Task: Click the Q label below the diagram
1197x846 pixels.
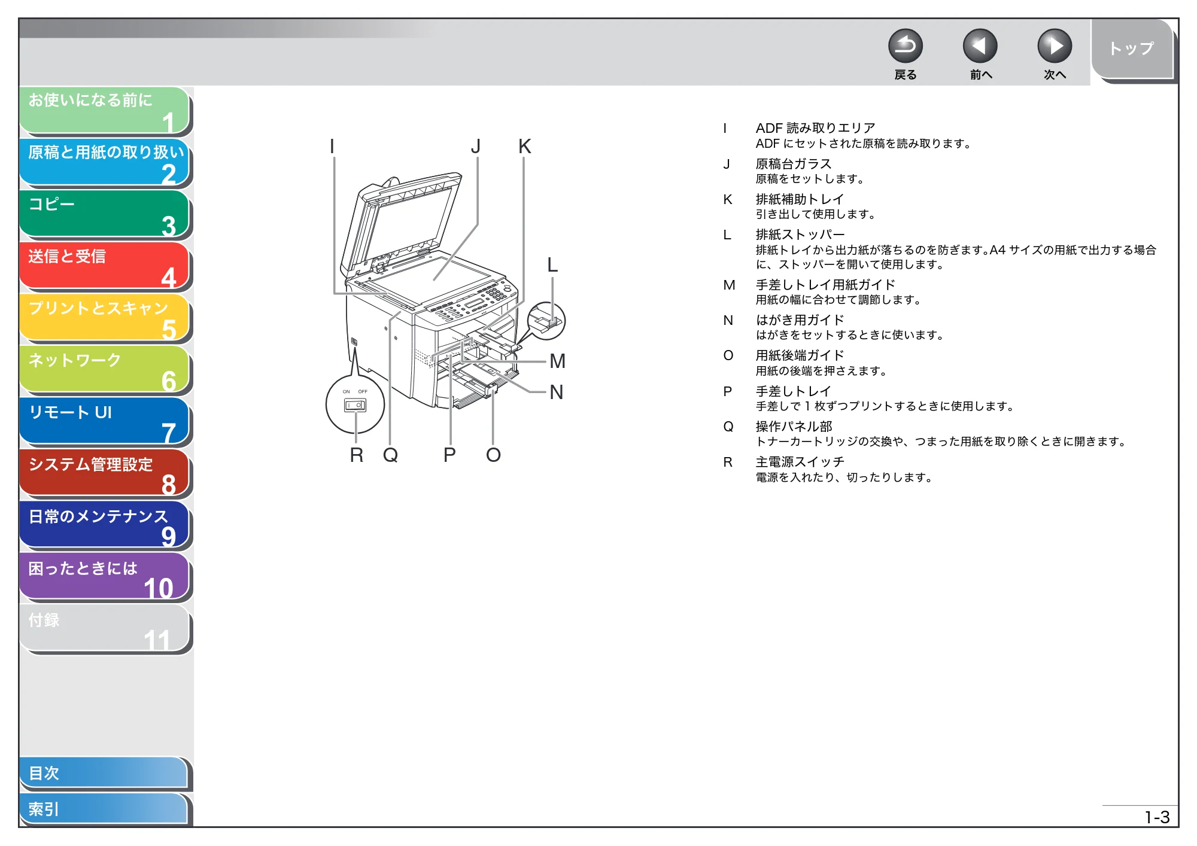Action: point(390,455)
